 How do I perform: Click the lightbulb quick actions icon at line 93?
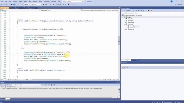click(7, 54)
